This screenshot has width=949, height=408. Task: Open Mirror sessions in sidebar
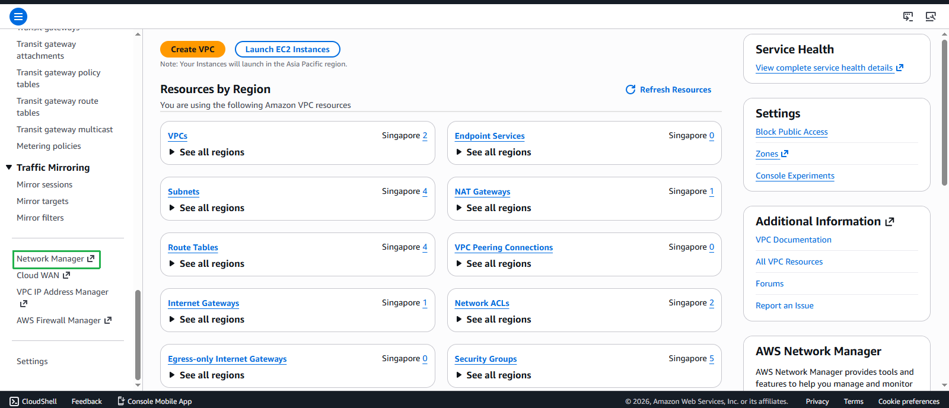[44, 184]
